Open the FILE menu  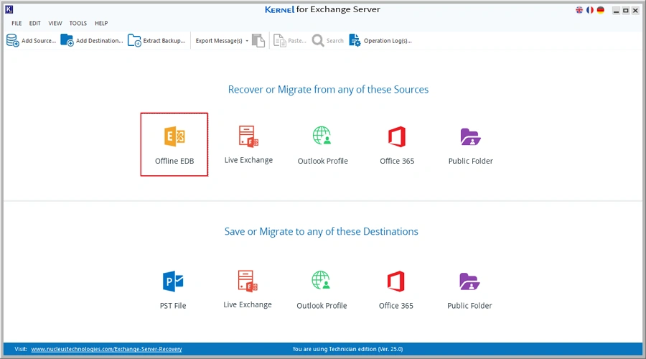coord(17,23)
